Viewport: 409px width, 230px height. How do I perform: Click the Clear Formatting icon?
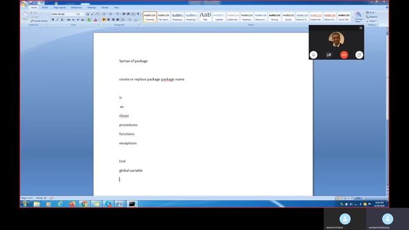pyautogui.click(x=98, y=14)
